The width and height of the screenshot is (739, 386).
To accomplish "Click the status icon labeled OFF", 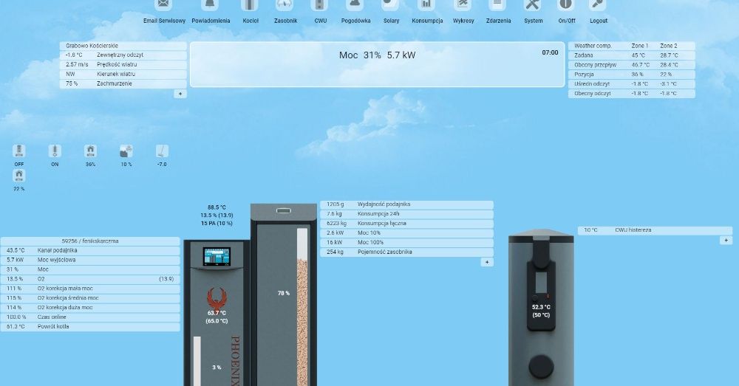I will (19, 151).
